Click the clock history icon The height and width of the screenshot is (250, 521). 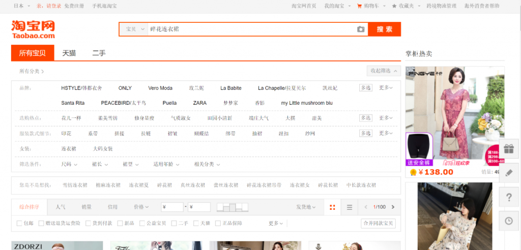[x=509, y=221]
